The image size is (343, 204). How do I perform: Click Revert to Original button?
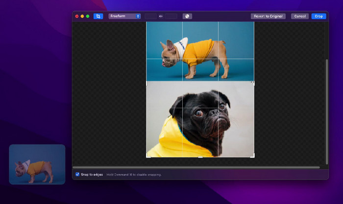click(268, 16)
